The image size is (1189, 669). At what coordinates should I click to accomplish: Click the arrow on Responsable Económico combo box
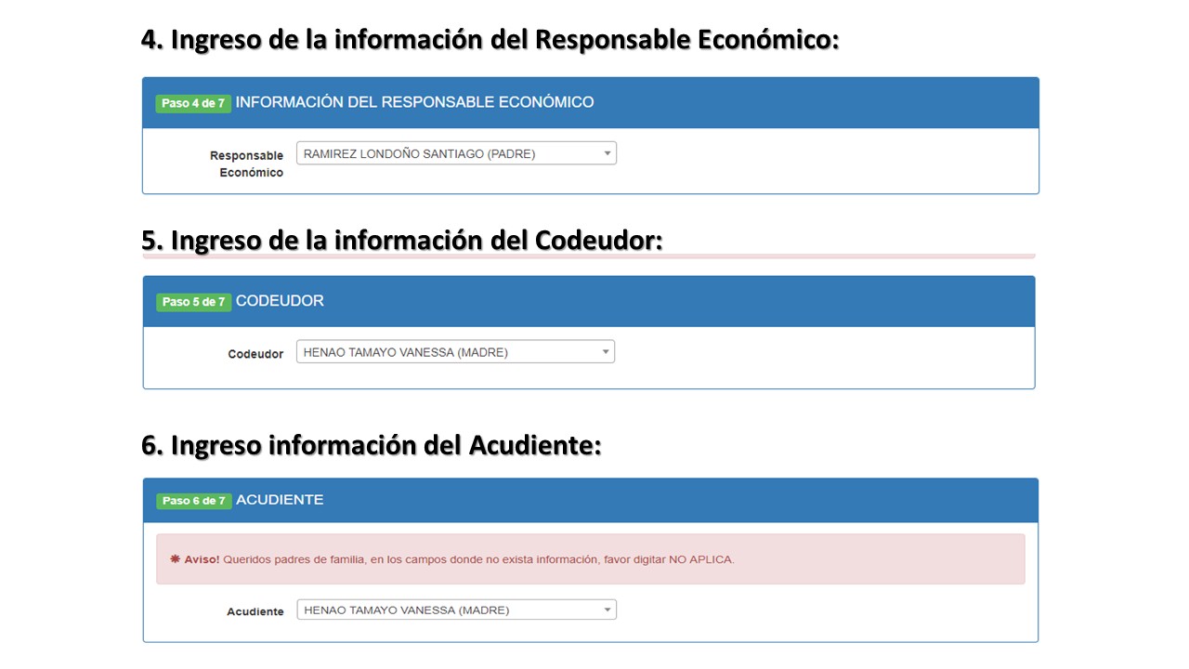tap(607, 154)
